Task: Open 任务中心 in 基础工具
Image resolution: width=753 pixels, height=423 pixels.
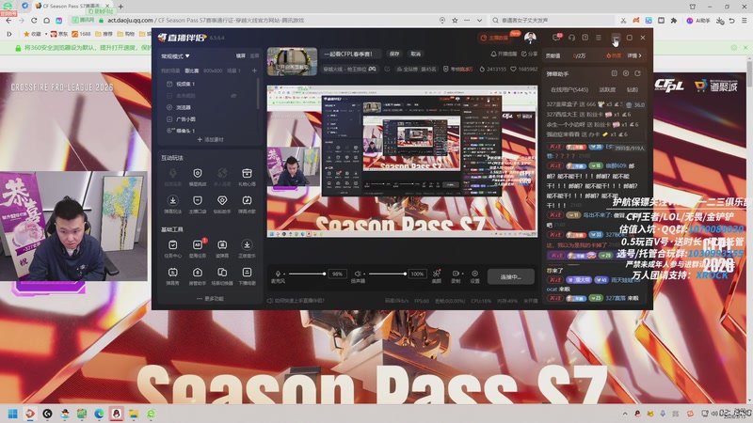Action: (x=173, y=248)
